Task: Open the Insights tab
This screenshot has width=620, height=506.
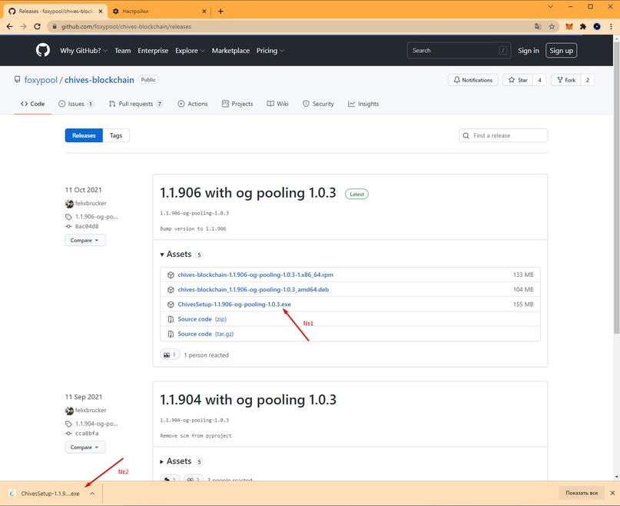Action: (x=363, y=104)
